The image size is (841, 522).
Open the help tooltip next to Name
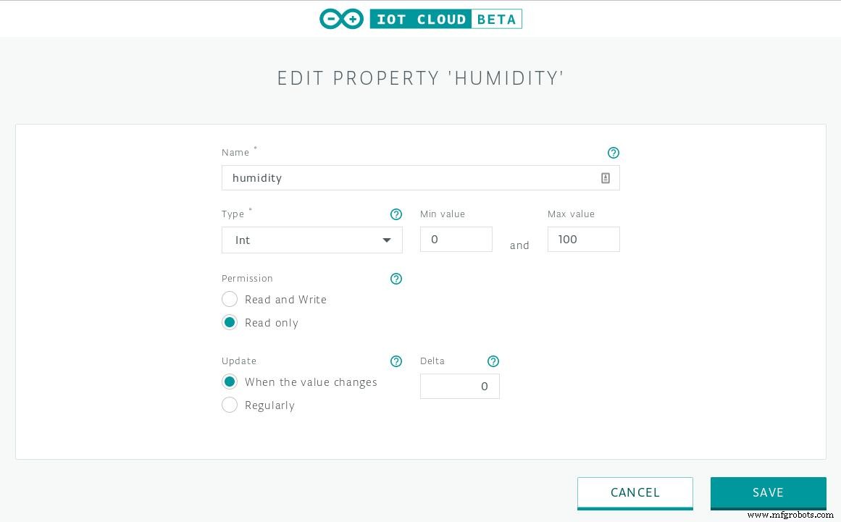coord(614,153)
